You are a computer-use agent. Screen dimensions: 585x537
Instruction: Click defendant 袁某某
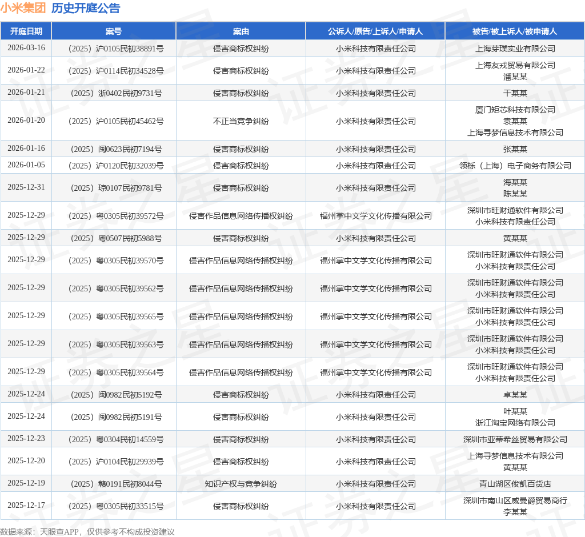515,121
